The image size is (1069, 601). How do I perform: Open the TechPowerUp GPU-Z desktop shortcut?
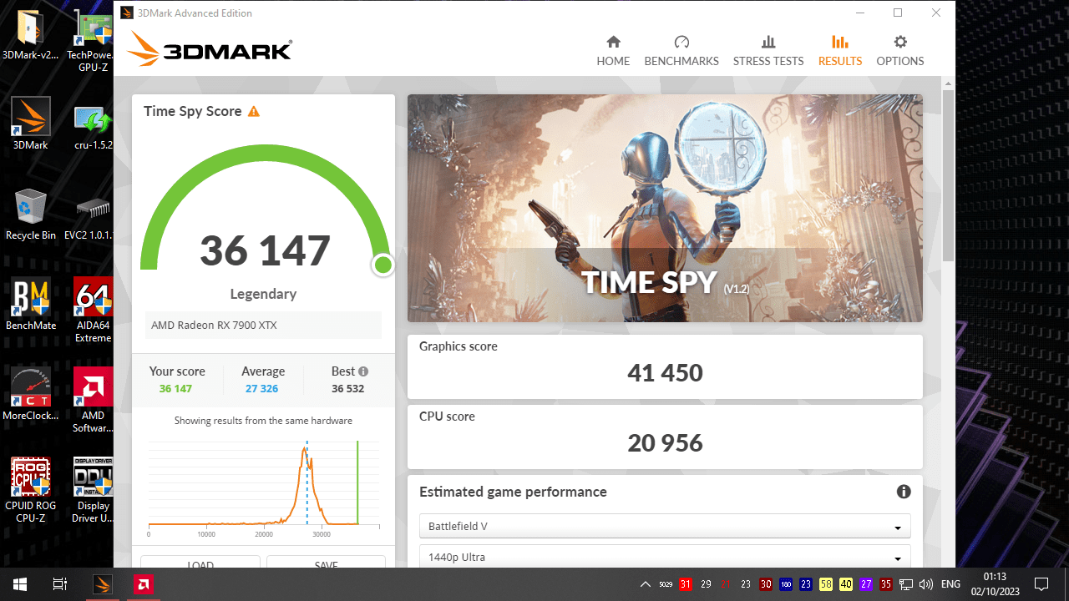(x=94, y=42)
